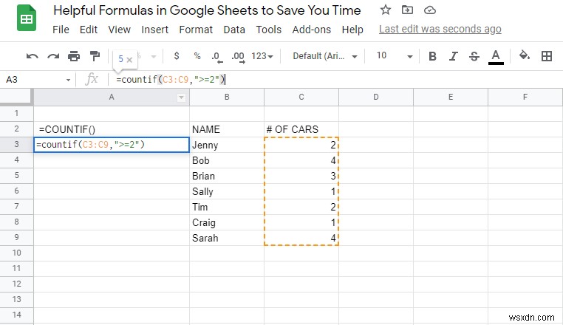Click the print icon
The image size is (563, 325).
(x=74, y=56)
